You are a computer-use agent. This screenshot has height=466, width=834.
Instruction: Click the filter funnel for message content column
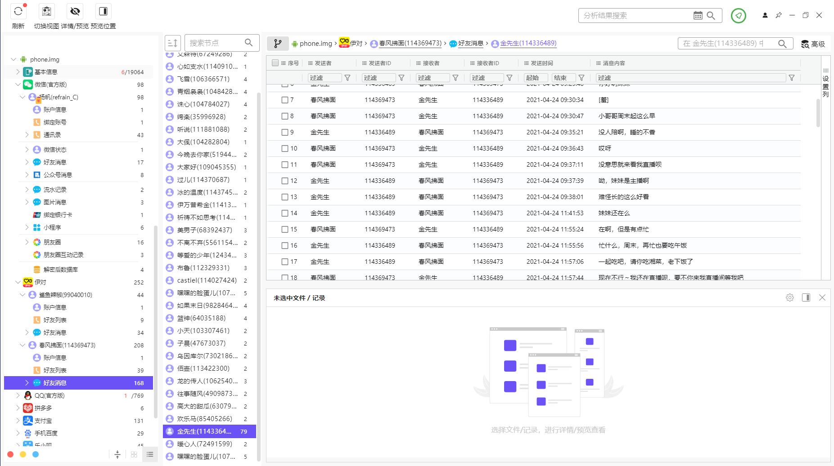tap(791, 78)
